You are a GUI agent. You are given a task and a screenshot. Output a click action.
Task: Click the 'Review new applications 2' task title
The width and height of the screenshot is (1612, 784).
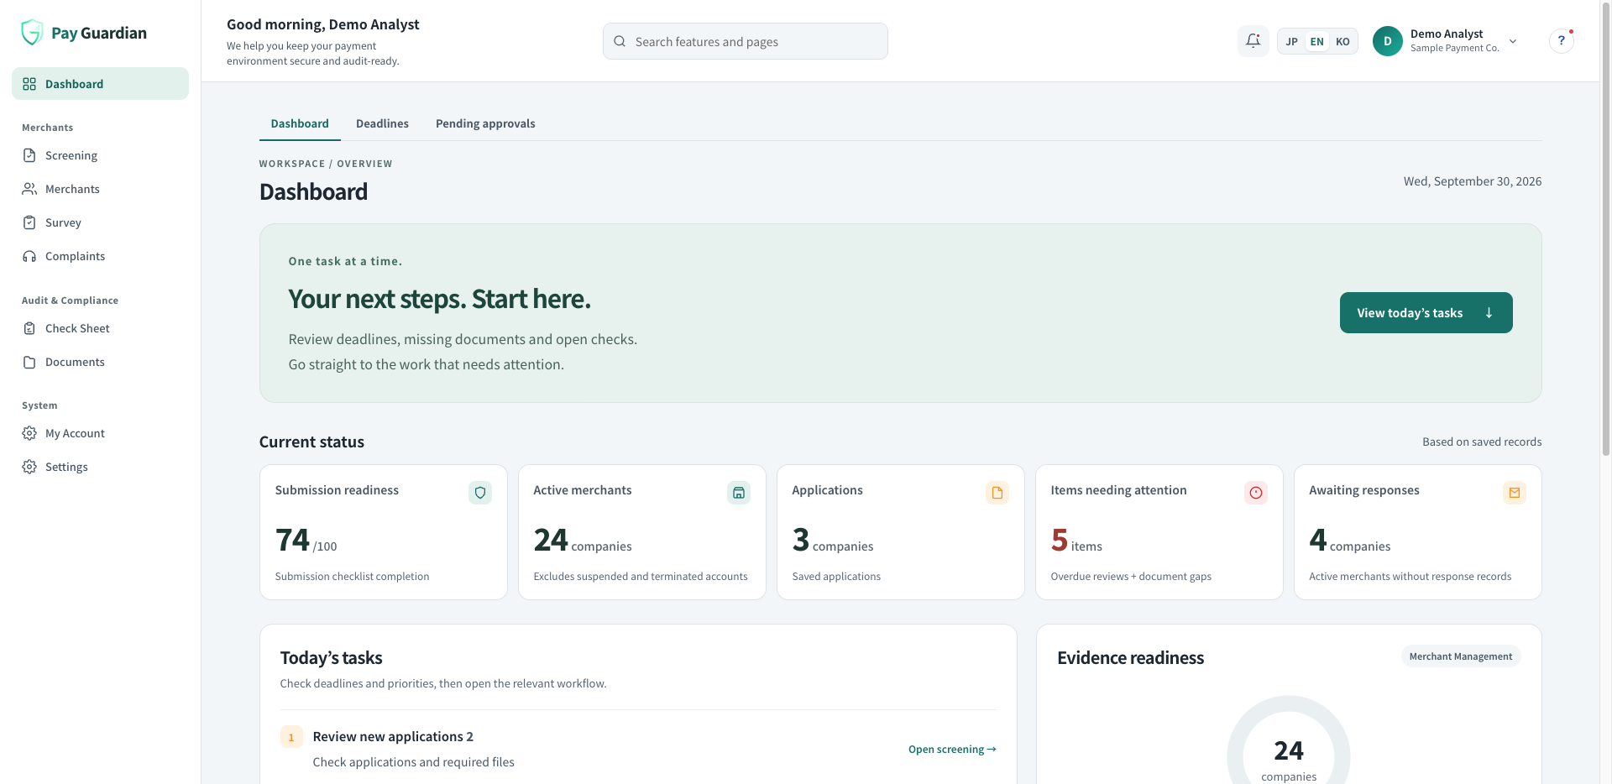coord(393,736)
